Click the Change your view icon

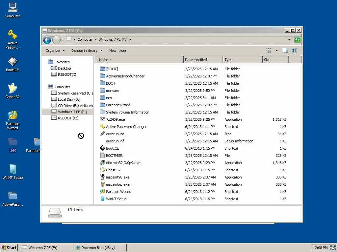(269, 51)
